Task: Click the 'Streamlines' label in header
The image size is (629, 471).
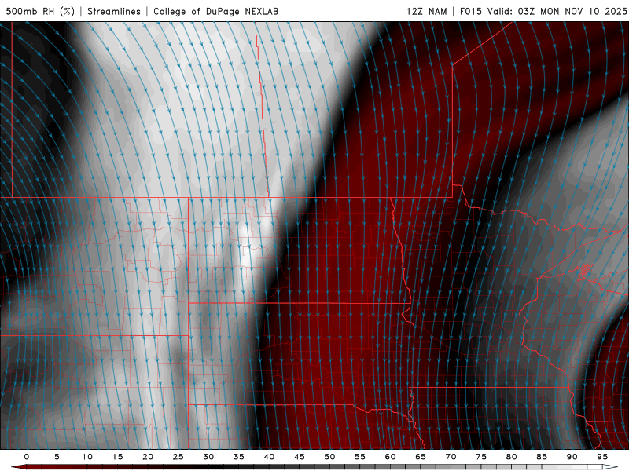Action: tap(114, 11)
